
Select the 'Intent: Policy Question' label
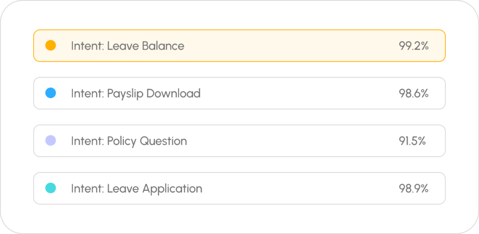pyautogui.click(x=129, y=141)
